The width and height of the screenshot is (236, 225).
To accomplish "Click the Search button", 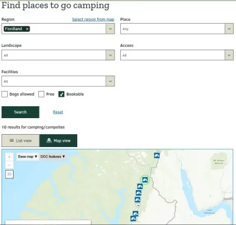I will [21, 112].
